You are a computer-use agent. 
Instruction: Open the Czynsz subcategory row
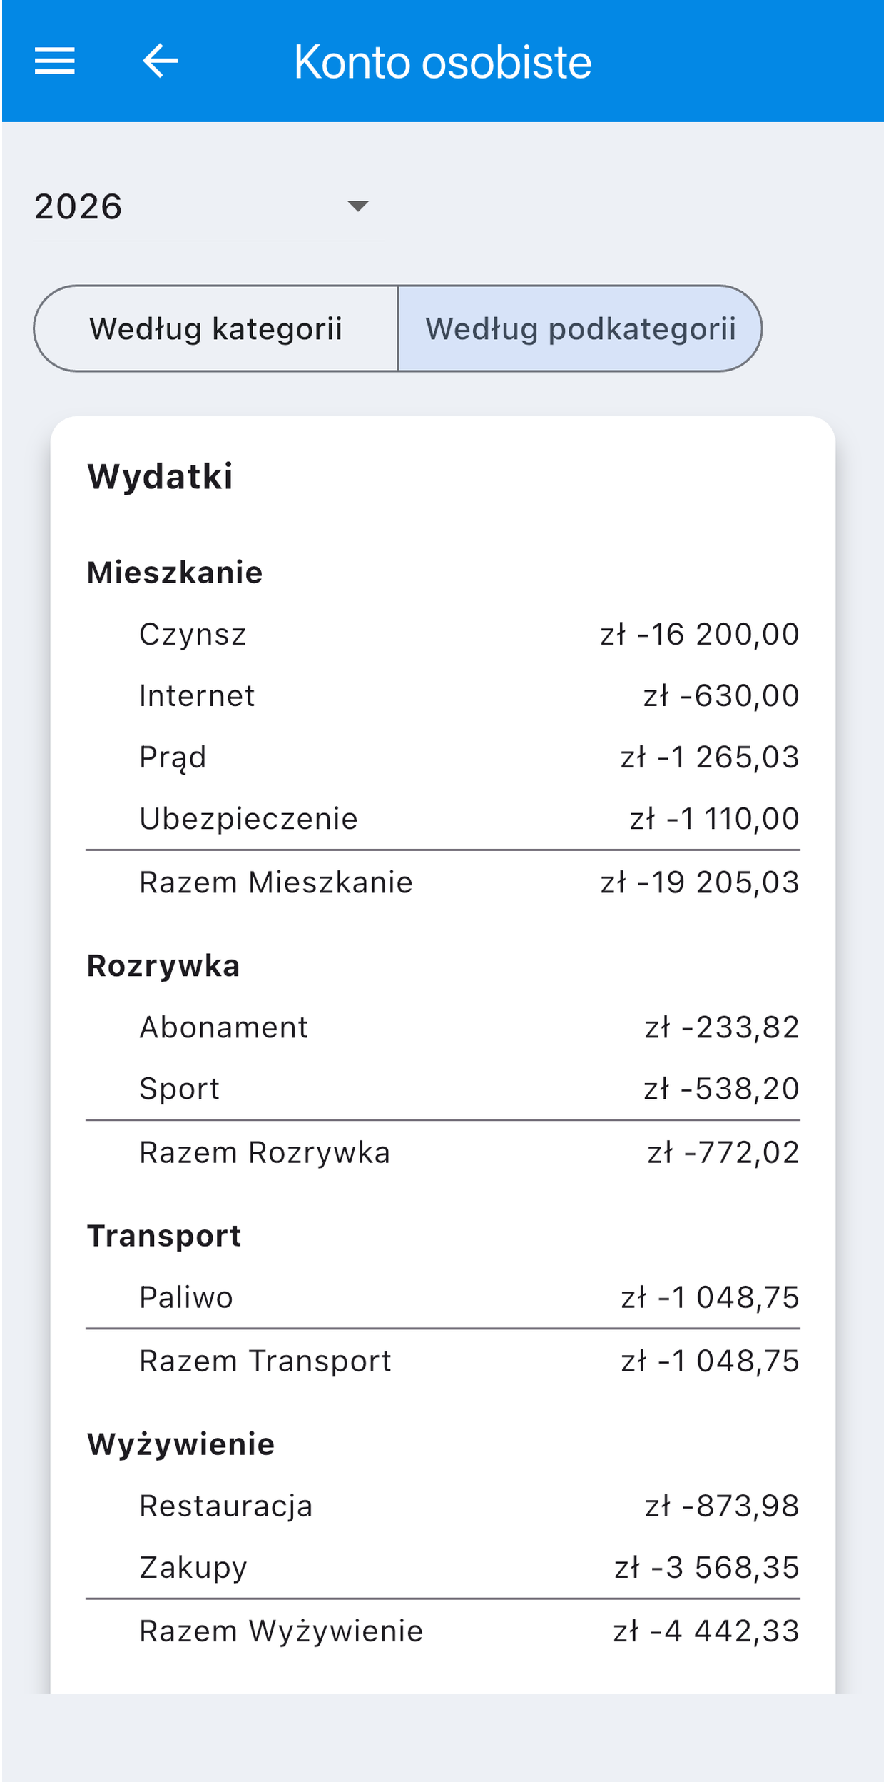pyautogui.click(x=443, y=635)
